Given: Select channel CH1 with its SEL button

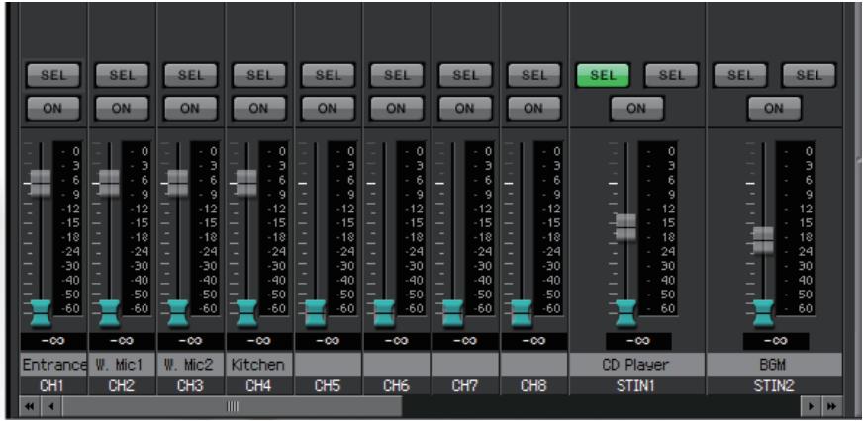Looking at the screenshot, I should click(x=52, y=75).
